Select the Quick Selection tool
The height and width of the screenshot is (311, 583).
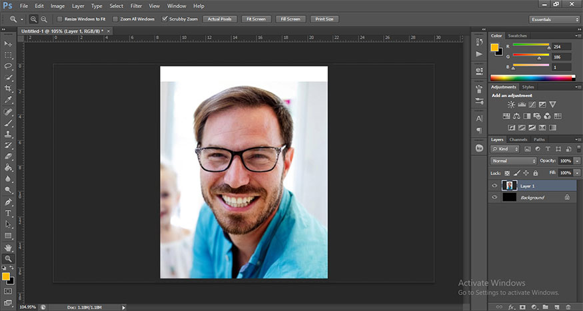coord(8,77)
